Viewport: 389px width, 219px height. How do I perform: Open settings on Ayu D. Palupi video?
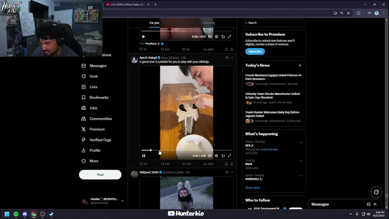point(216,156)
